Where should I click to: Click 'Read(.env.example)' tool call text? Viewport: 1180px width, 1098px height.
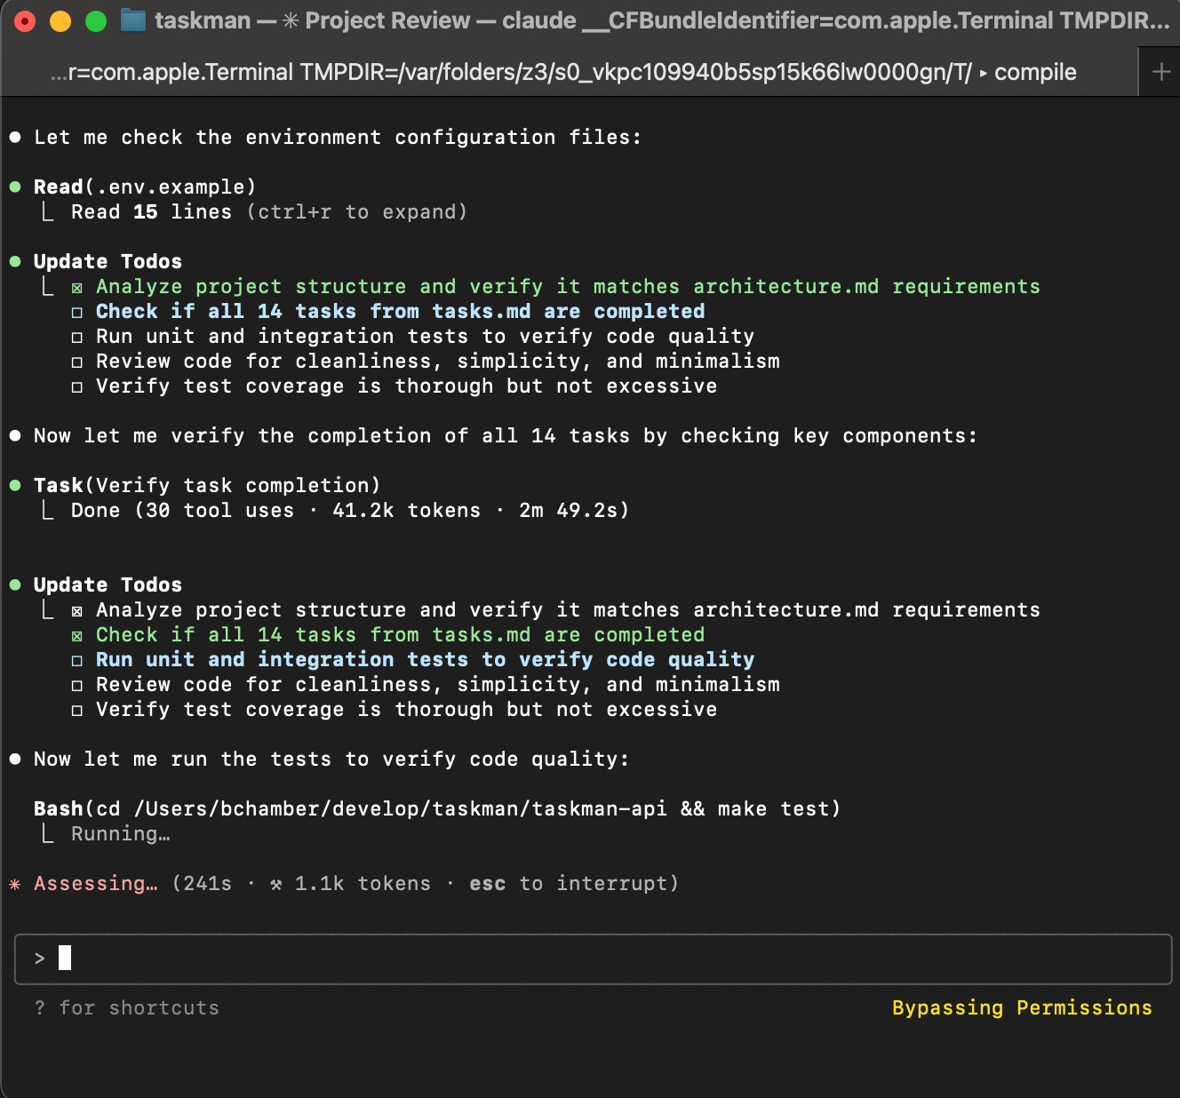point(145,187)
